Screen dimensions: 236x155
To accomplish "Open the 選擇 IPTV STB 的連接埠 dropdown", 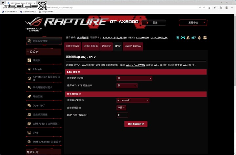I will (x=127, y=86).
